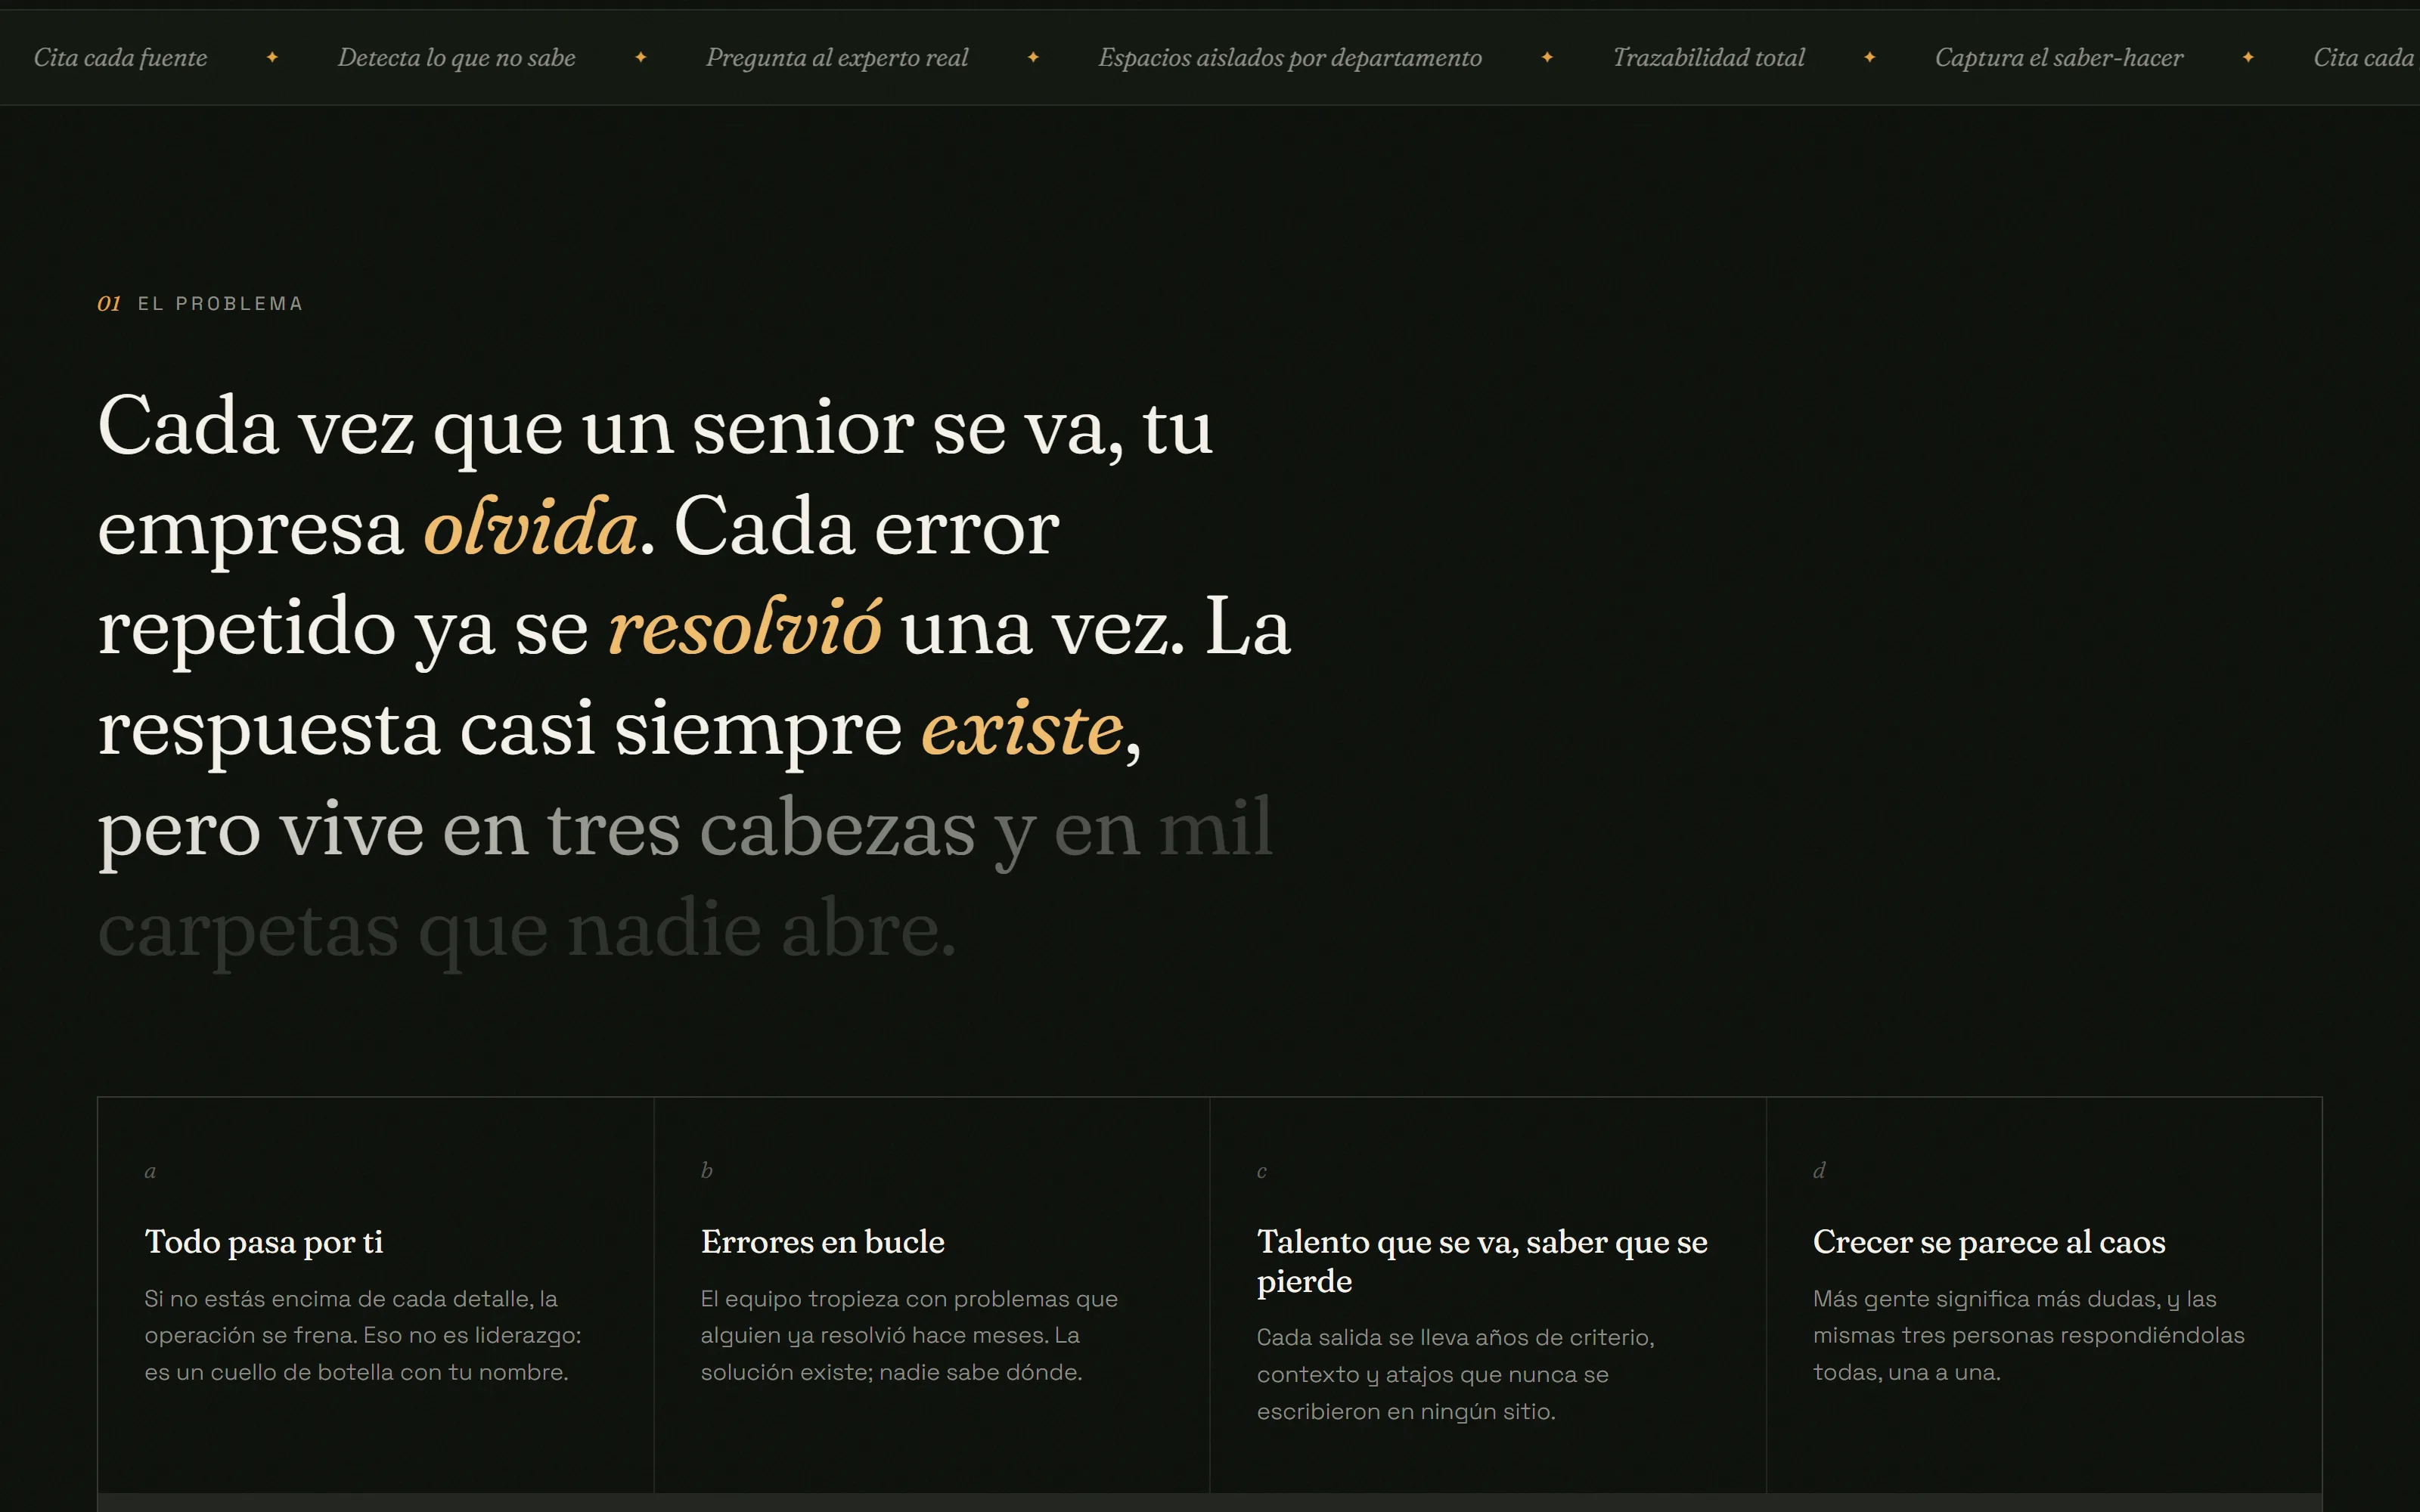2420x1512 pixels.
Task: Click the star separator after 'Pregunta al experto real'
Action: coord(1033,57)
